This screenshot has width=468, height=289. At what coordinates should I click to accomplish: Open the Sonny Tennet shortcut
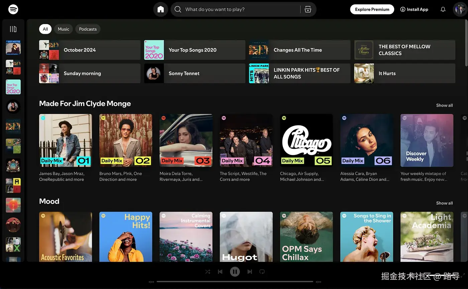coord(195,74)
